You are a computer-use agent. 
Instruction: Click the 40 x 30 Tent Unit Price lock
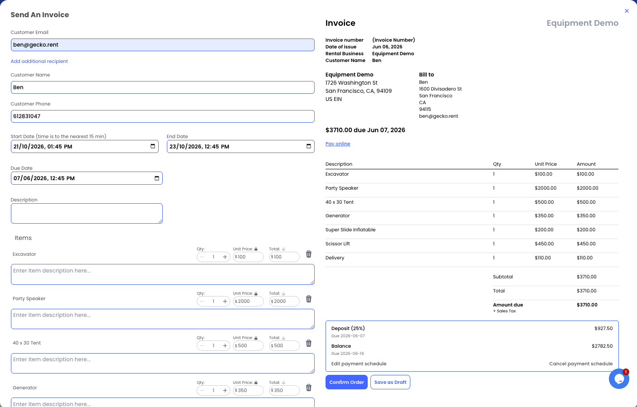pyautogui.click(x=256, y=338)
